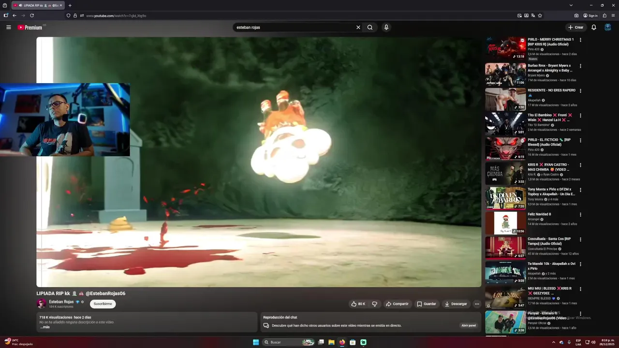
Task: Bookmark this page with the star
Action: (540, 15)
